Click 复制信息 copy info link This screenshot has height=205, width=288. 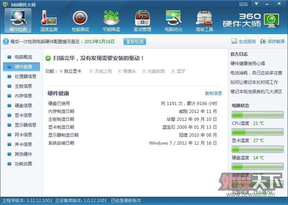coord(213,93)
